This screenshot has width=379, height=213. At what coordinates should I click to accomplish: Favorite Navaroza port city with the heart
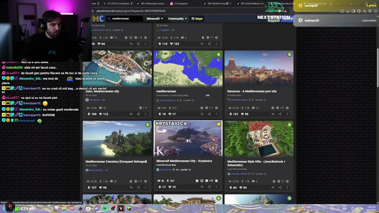(243, 114)
